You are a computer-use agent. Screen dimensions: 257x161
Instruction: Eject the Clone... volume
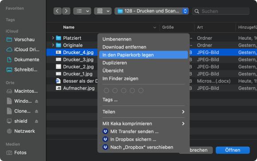click(x=36, y=111)
